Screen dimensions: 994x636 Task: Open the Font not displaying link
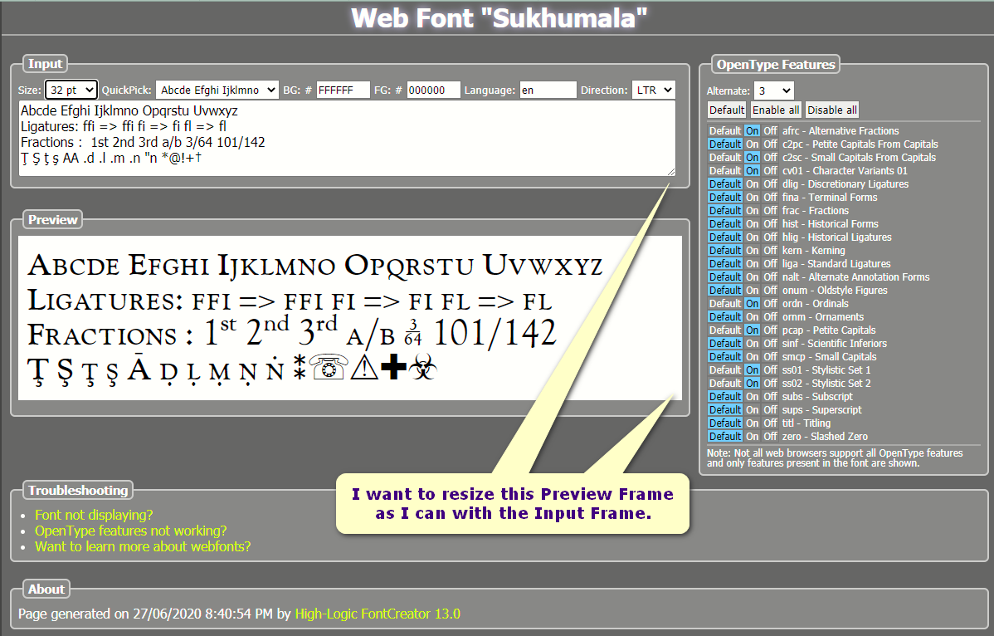click(x=94, y=515)
